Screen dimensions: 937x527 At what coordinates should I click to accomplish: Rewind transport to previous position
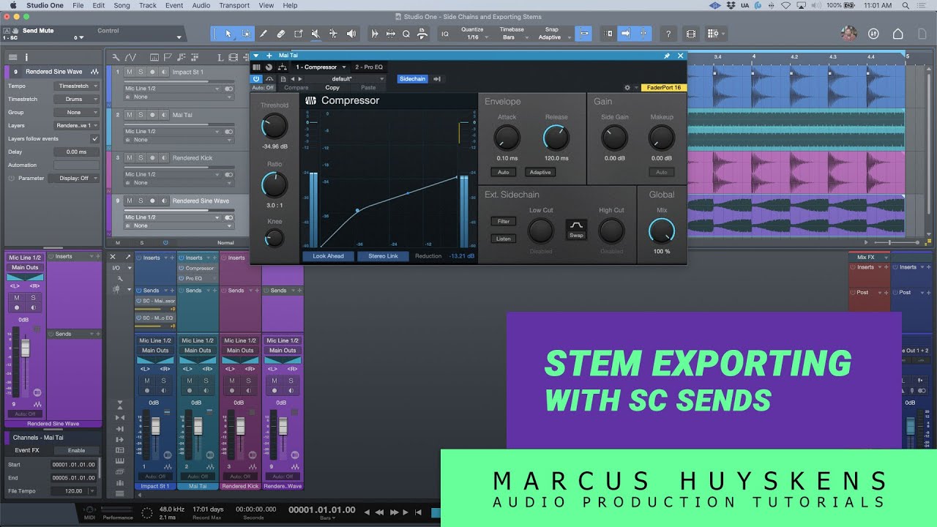point(381,512)
